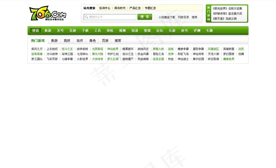
Task: Switch to the 新游 game category tab
Action: (x=54, y=41)
